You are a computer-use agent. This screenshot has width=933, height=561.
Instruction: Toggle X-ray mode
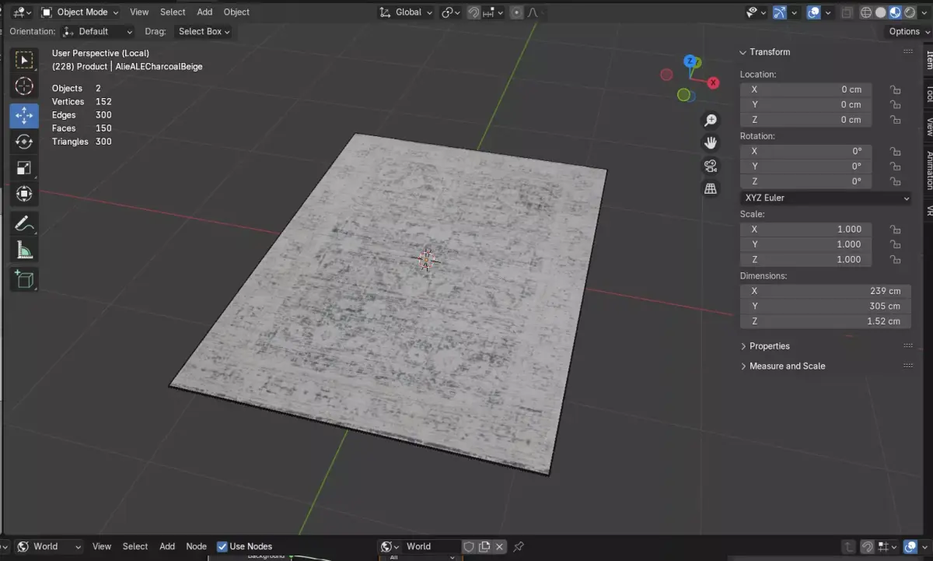coord(847,12)
